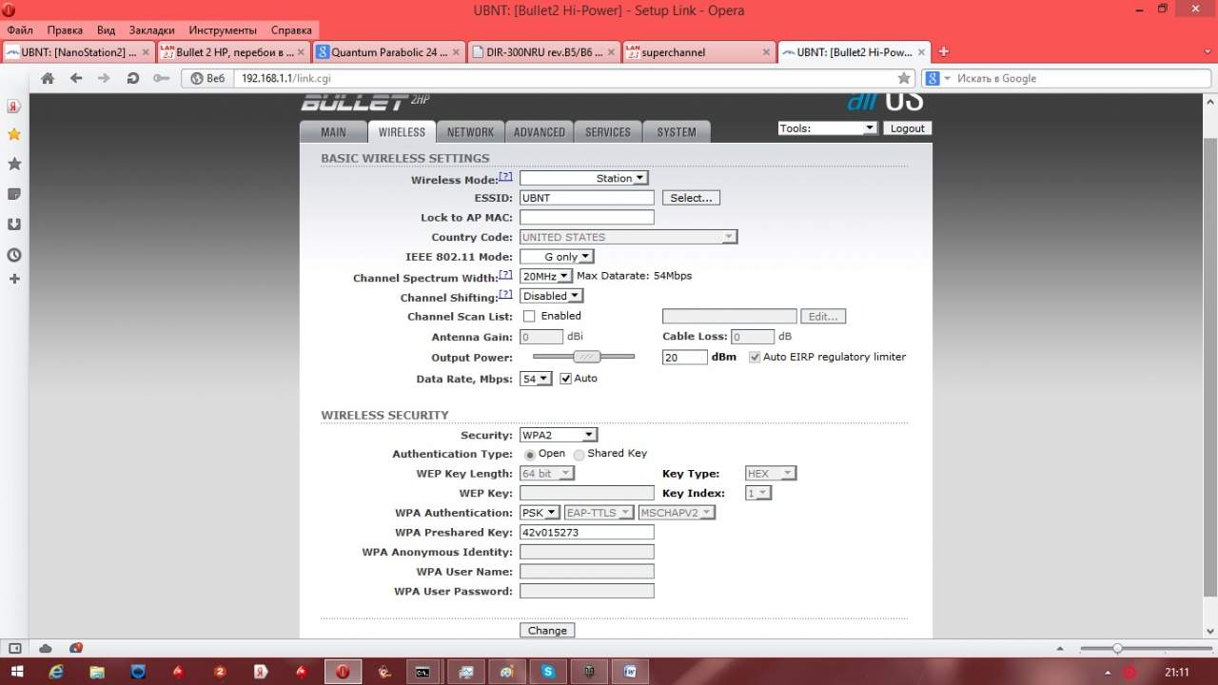
Task: Open Channel Spectrum Width help [?] link
Action: pyautogui.click(x=506, y=274)
